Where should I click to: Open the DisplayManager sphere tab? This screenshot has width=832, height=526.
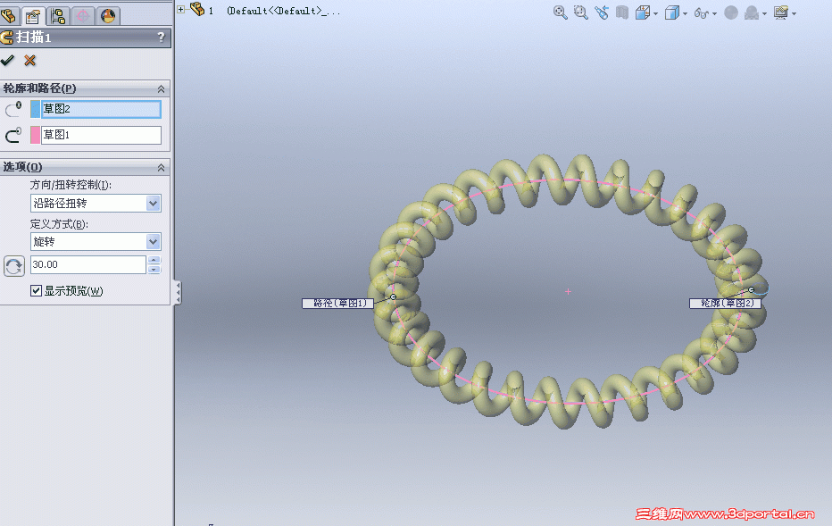108,16
